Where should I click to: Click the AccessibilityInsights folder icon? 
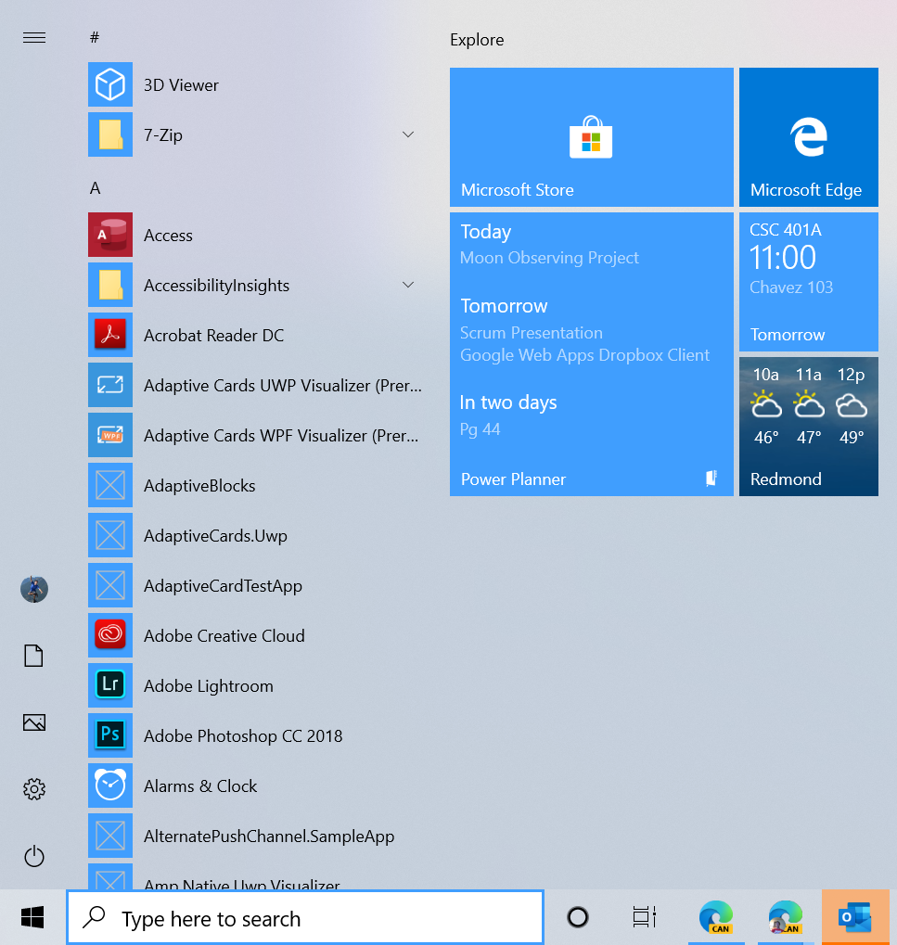pos(110,285)
